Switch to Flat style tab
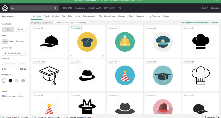 pyautogui.click(x=64, y=16)
